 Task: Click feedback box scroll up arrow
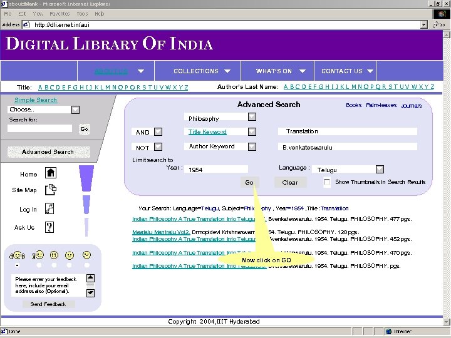(90, 278)
